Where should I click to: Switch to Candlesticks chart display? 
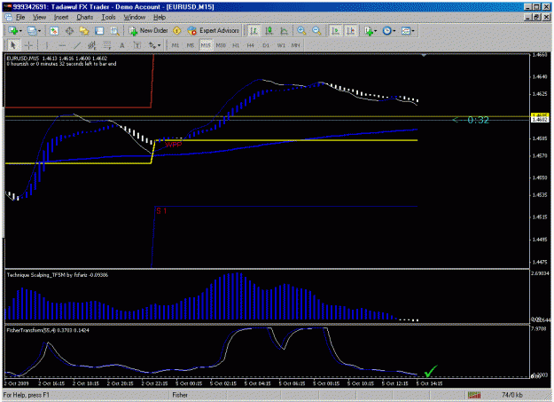[x=269, y=31]
